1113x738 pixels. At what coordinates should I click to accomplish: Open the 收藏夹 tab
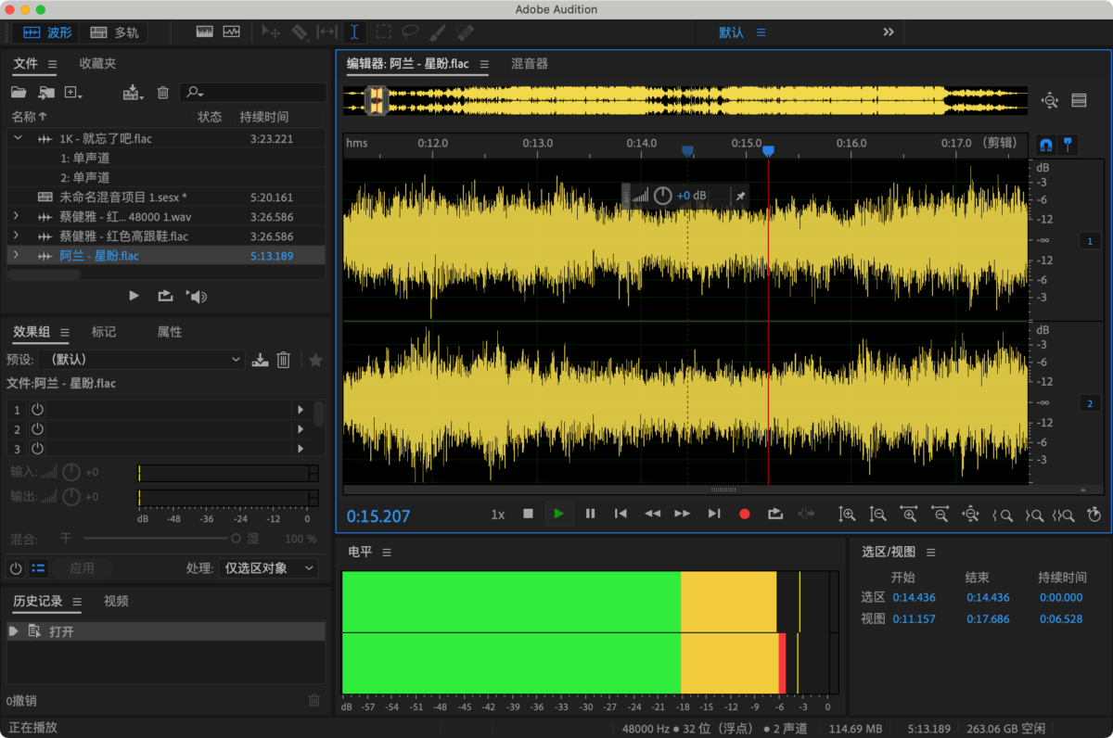pyautogui.click(x=97, y=64)
